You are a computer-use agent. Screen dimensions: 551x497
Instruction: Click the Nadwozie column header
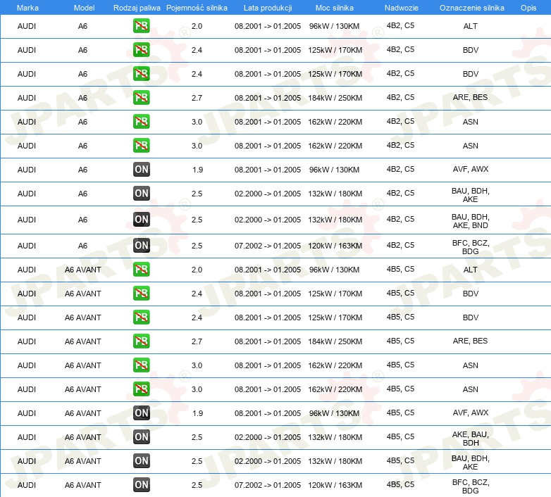pos(400,7)
